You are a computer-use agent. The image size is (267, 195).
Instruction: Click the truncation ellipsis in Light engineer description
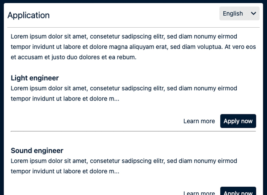coord(116,99)
